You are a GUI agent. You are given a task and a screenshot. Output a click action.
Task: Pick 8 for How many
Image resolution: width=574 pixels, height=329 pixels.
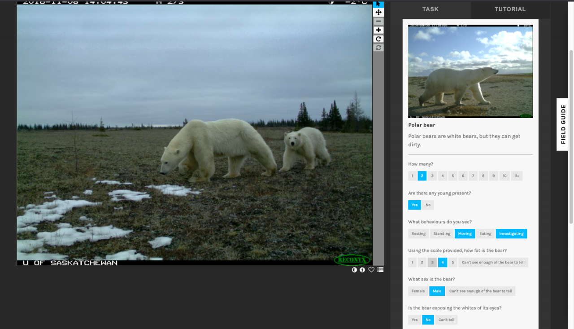[x=483, y=176]
